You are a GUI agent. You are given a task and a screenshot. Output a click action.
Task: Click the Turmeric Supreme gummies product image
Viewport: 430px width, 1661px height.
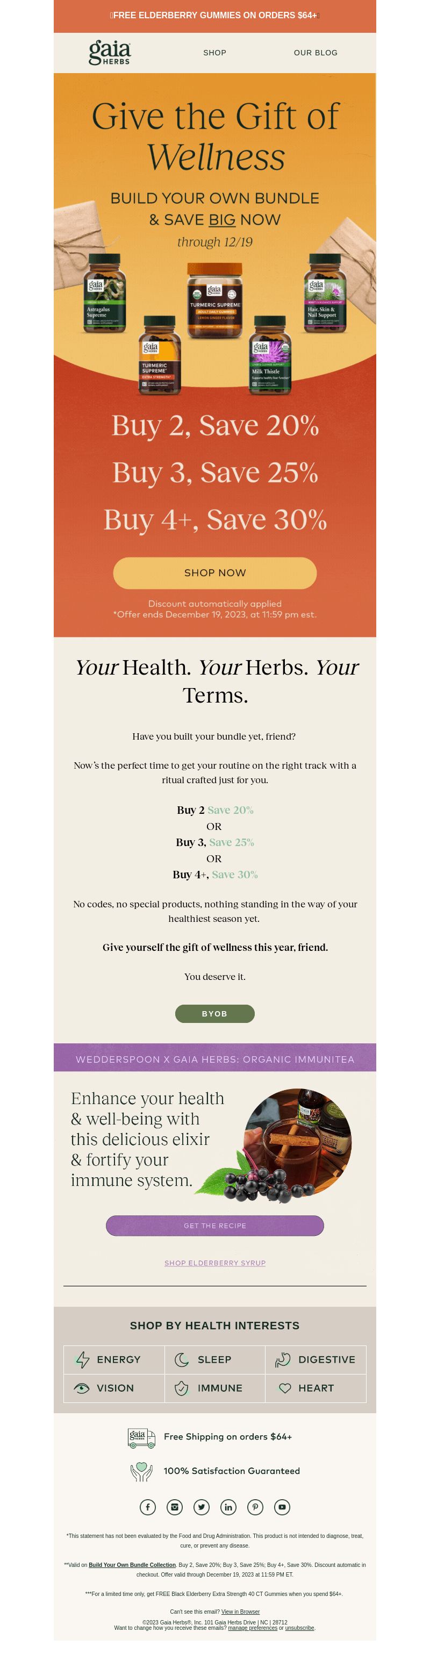[x=214, y=300]
